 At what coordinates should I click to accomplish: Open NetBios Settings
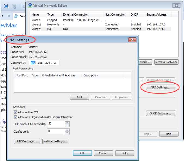(x=55, y=141)
